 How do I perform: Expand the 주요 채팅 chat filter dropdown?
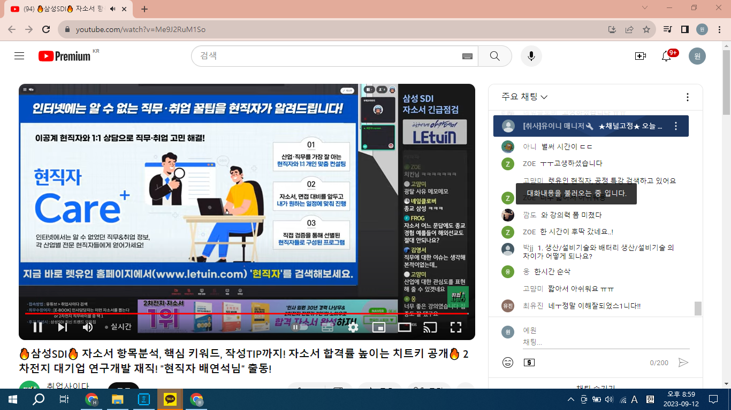click(x=524, y=97)
